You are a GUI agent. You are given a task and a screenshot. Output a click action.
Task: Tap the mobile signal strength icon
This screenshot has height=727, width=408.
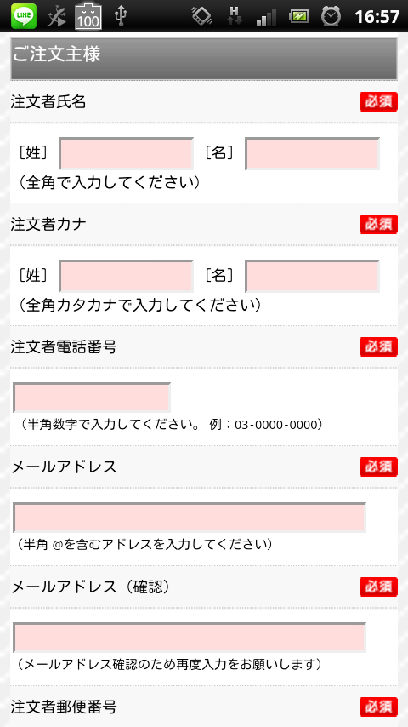266,17
